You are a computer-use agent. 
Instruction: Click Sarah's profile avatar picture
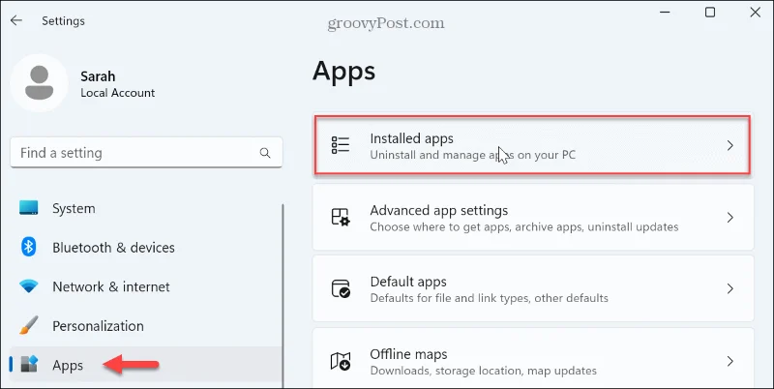(x=39, y=83)
